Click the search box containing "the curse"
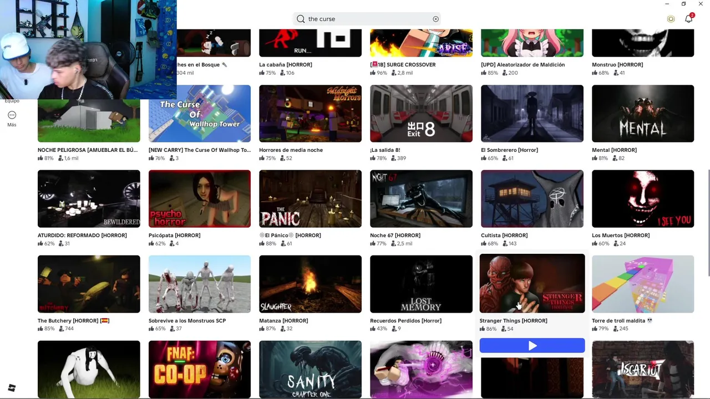Viewport: 710px width, 399px height. tap(367, 19)
